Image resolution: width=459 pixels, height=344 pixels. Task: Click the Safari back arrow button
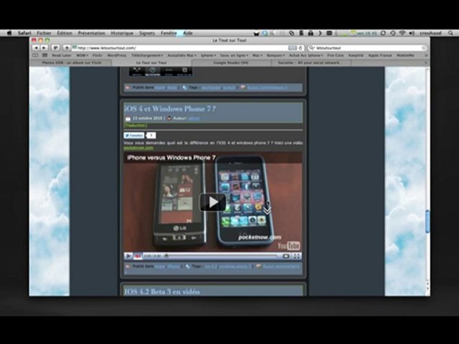[36, 48]
